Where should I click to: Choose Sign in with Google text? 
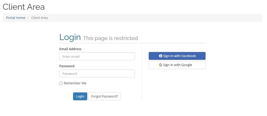[x=178, y=65]
